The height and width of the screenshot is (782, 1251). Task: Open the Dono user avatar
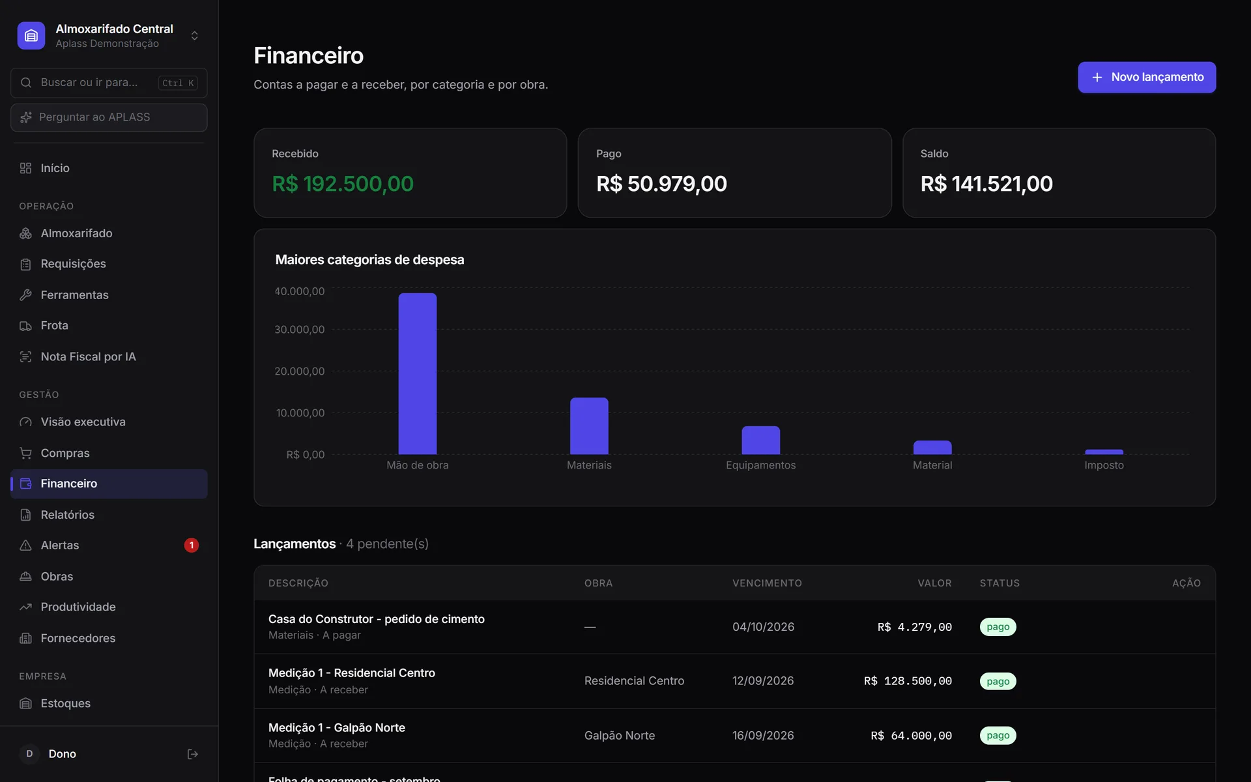tap(29, 754)
